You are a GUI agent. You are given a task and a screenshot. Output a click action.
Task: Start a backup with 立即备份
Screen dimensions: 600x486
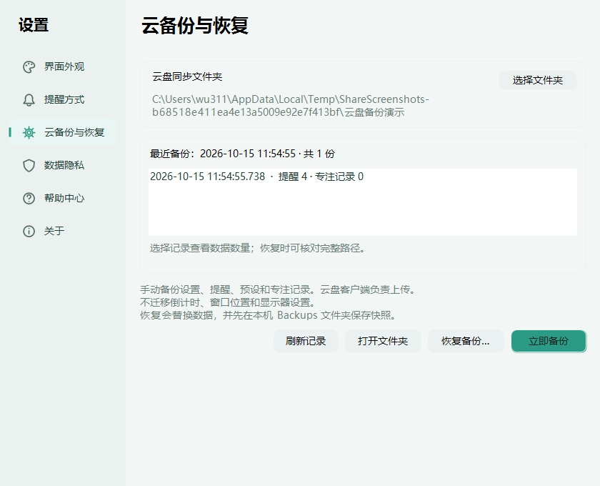[549, 341]
